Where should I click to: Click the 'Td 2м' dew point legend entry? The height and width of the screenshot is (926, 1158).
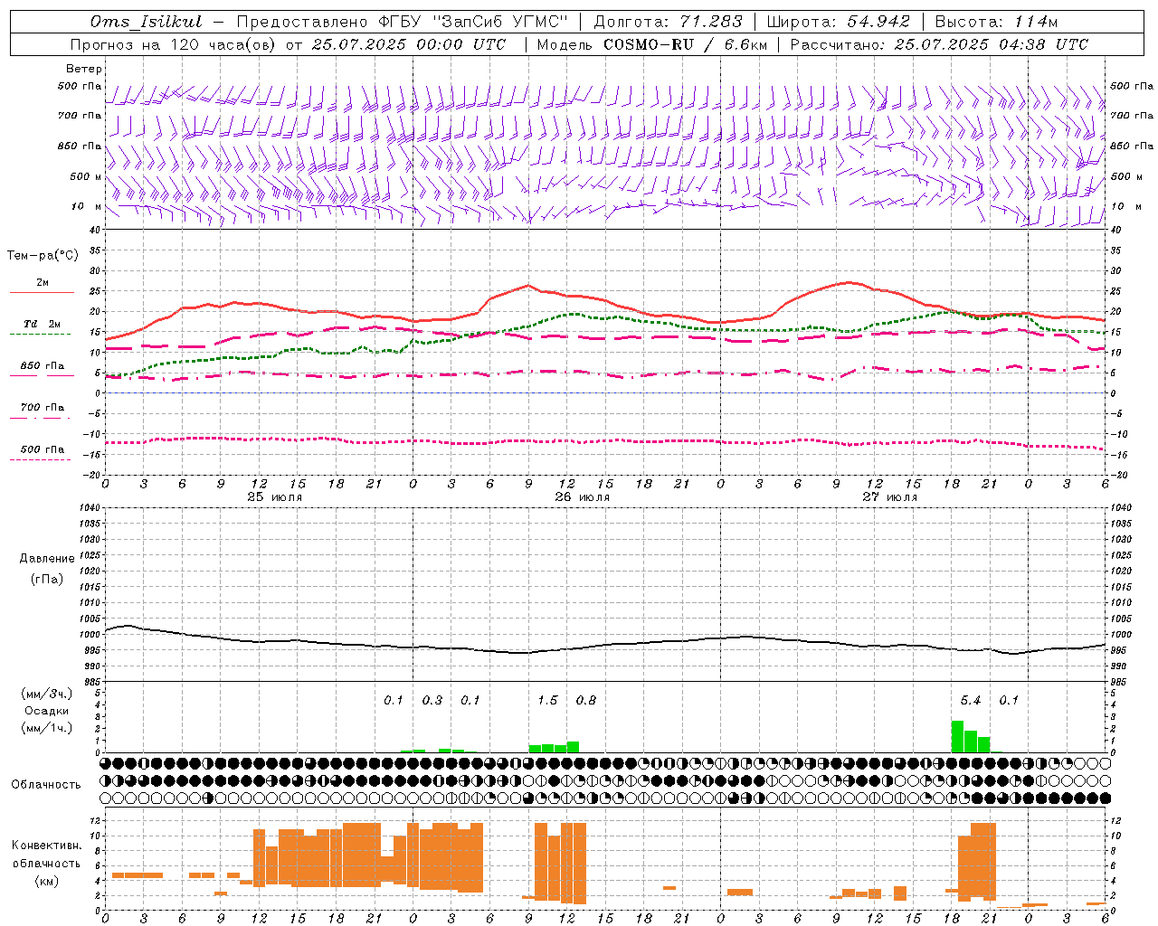pos(42,324)
